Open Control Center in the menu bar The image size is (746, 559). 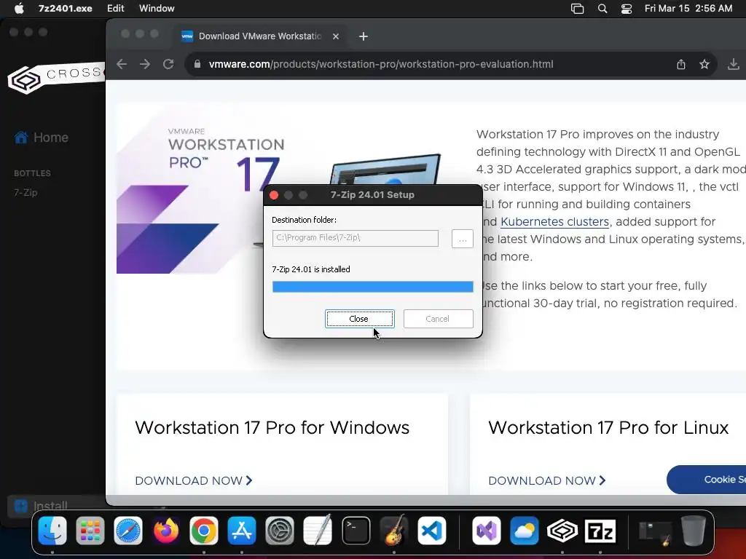pos(627,9)
